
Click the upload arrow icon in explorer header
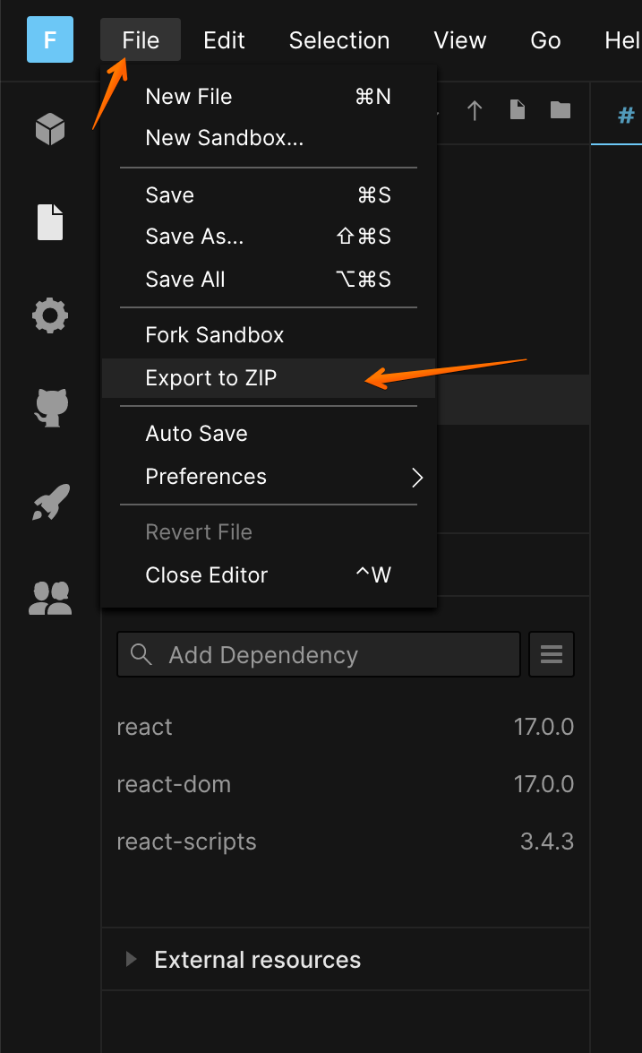(475, 110)
